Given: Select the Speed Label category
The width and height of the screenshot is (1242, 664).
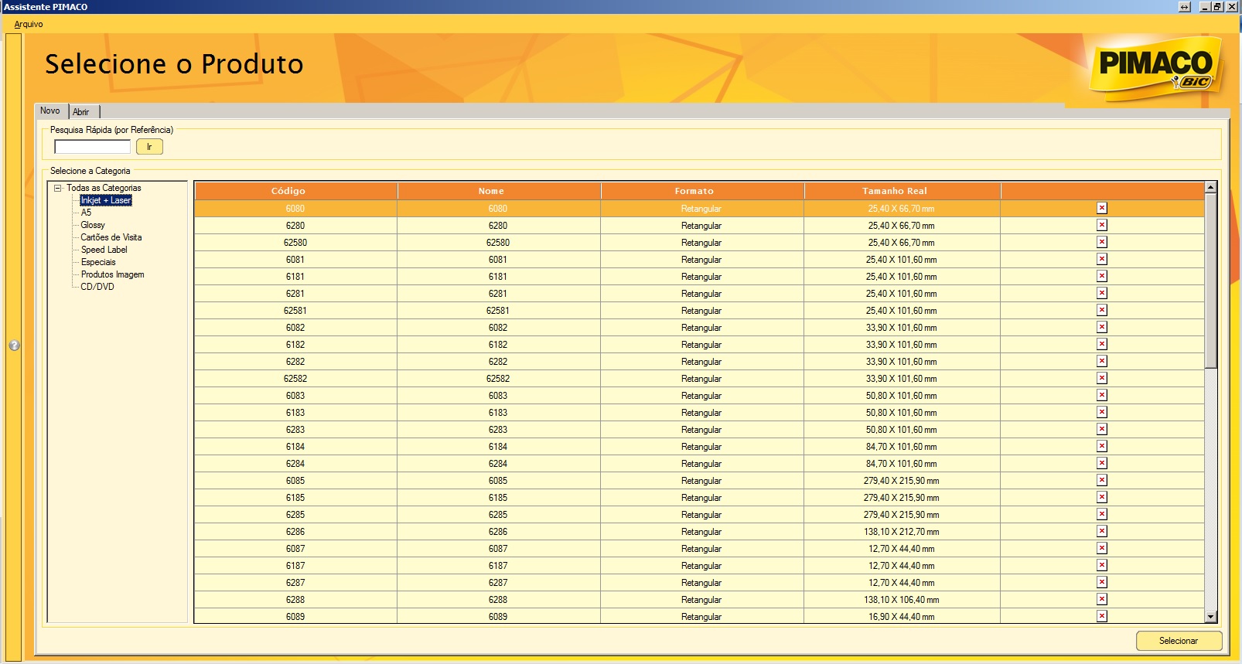Looking at the screenshot, I should pos(104,250).
